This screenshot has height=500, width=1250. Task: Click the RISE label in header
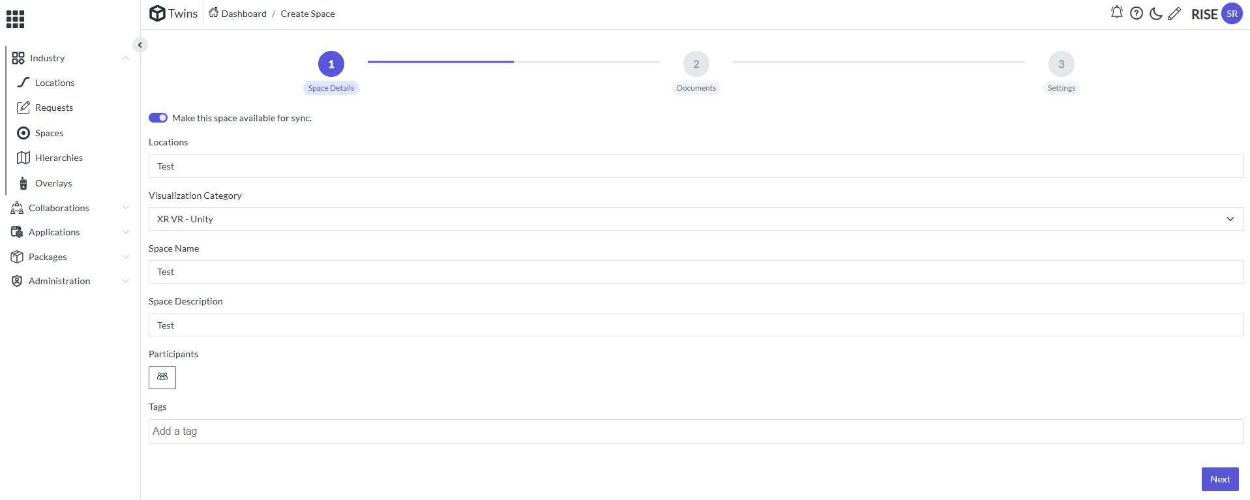[1204, 14]
